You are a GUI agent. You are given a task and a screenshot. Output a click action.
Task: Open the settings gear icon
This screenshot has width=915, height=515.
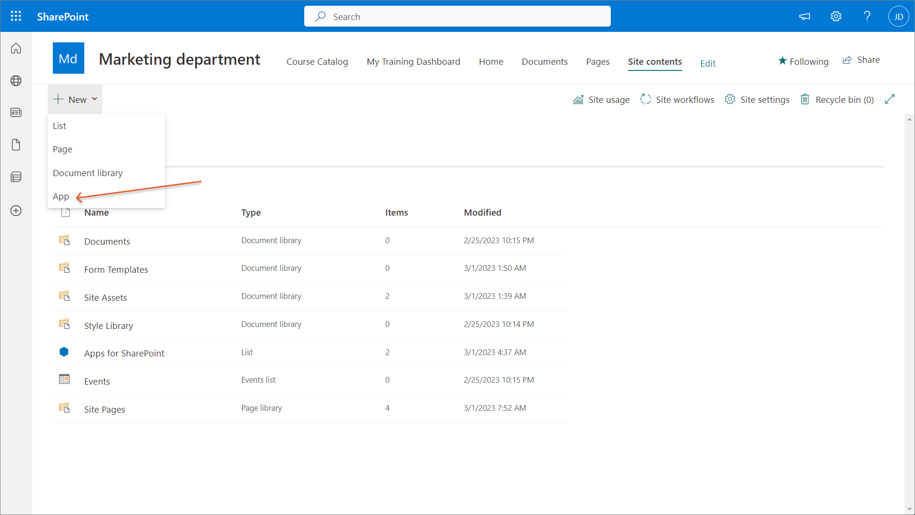[x=836, y=17]
